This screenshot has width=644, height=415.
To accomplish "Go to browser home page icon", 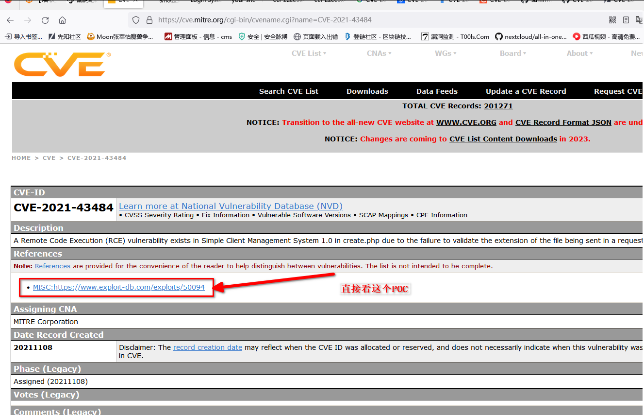I will 62,20.
